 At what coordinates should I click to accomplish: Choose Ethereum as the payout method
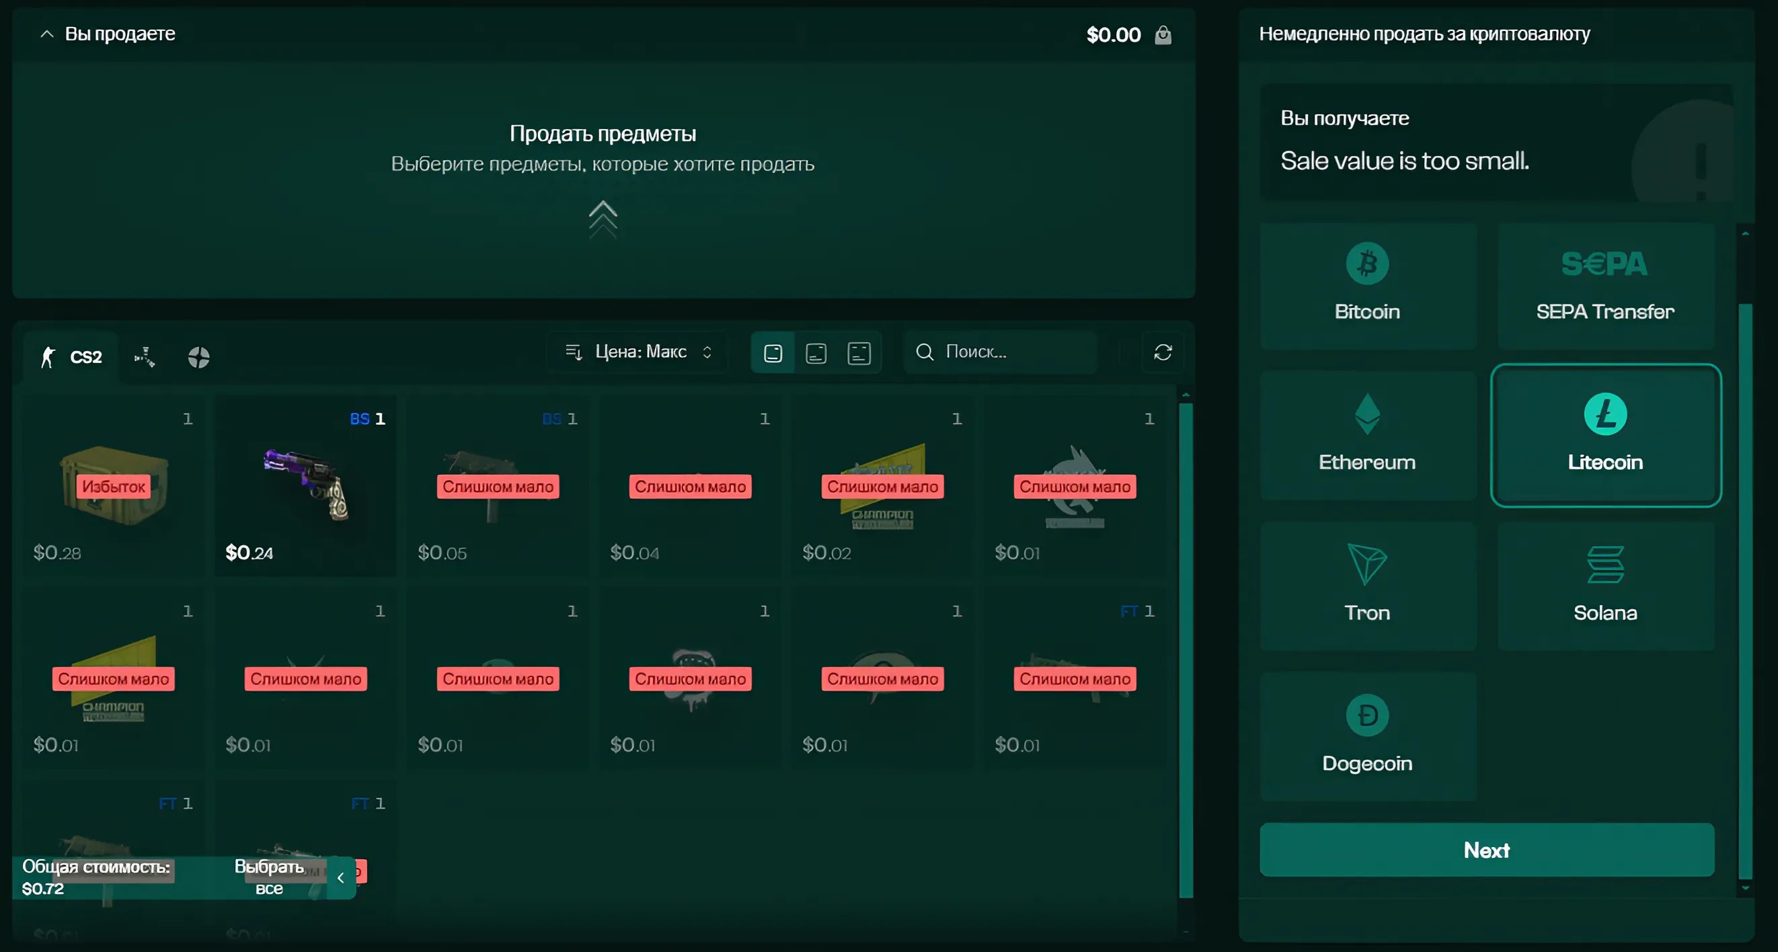1367,436
